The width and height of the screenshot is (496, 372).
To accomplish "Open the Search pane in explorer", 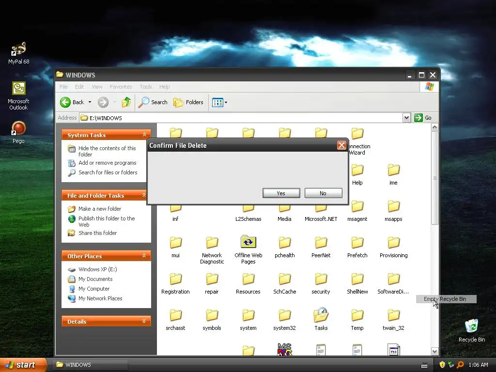I will point(153,102).
